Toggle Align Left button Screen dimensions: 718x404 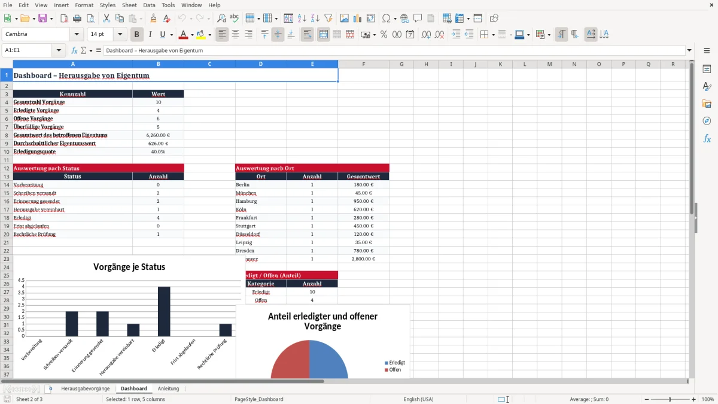click(x=222, y=35)
